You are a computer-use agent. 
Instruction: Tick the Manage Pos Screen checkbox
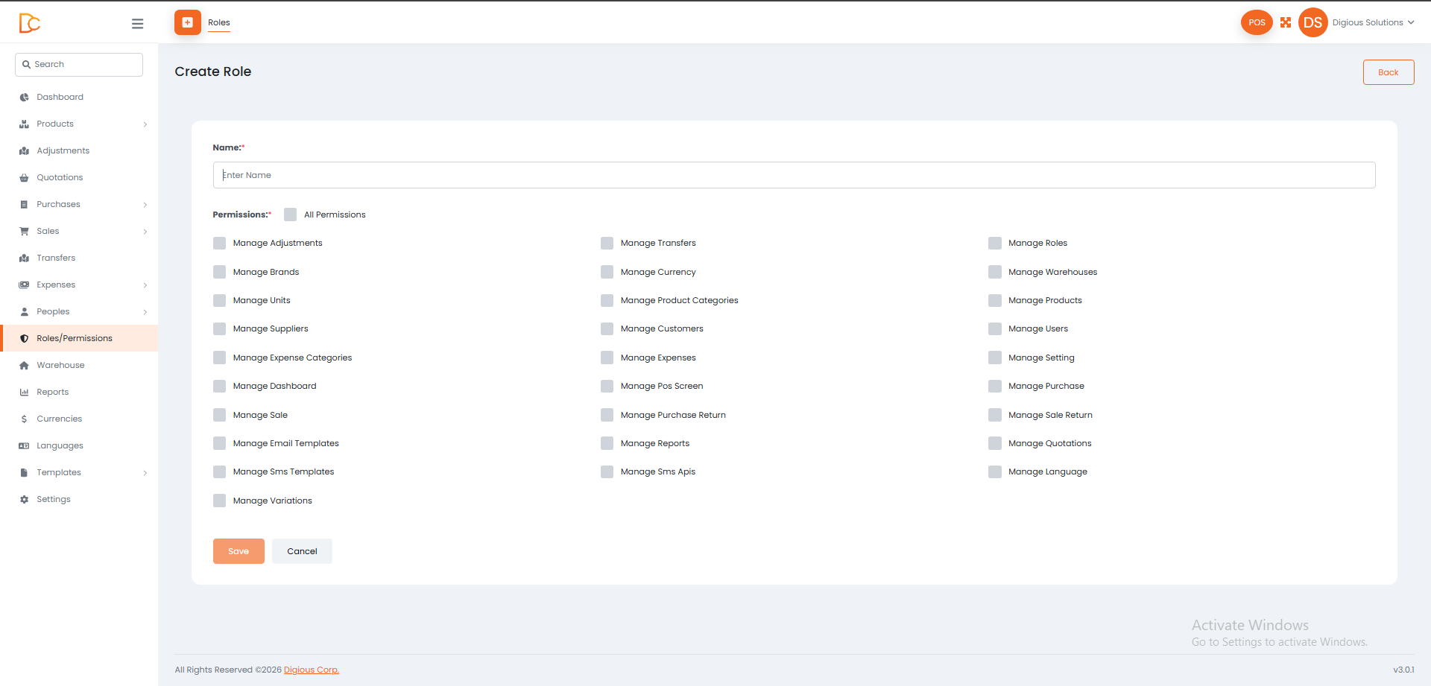click(607, 386)
